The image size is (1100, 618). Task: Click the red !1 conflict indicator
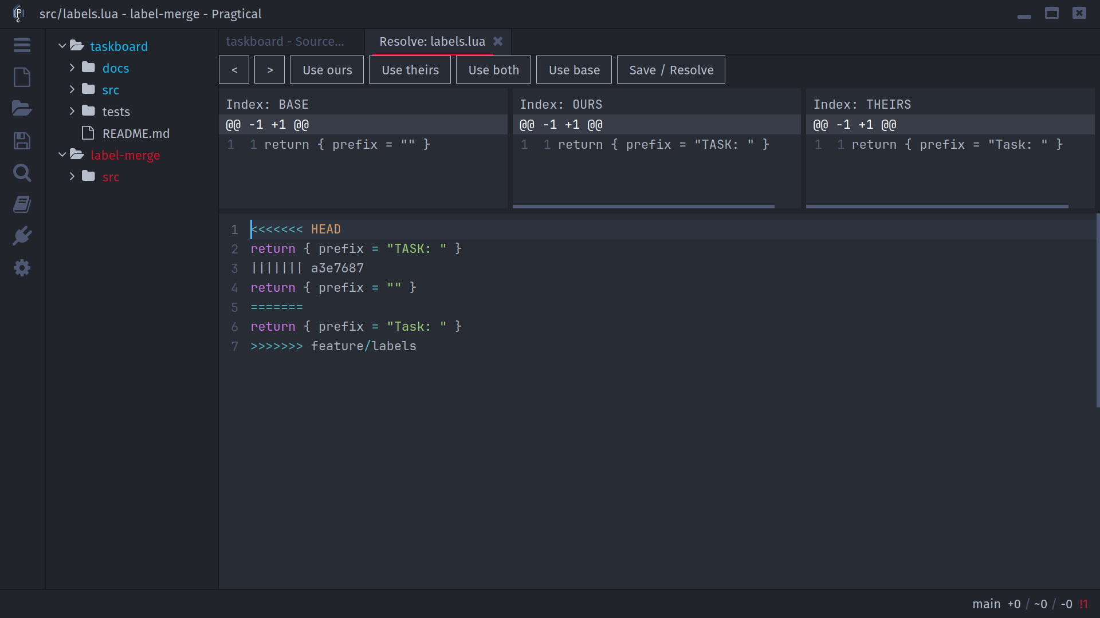[x=1083, y=604]
